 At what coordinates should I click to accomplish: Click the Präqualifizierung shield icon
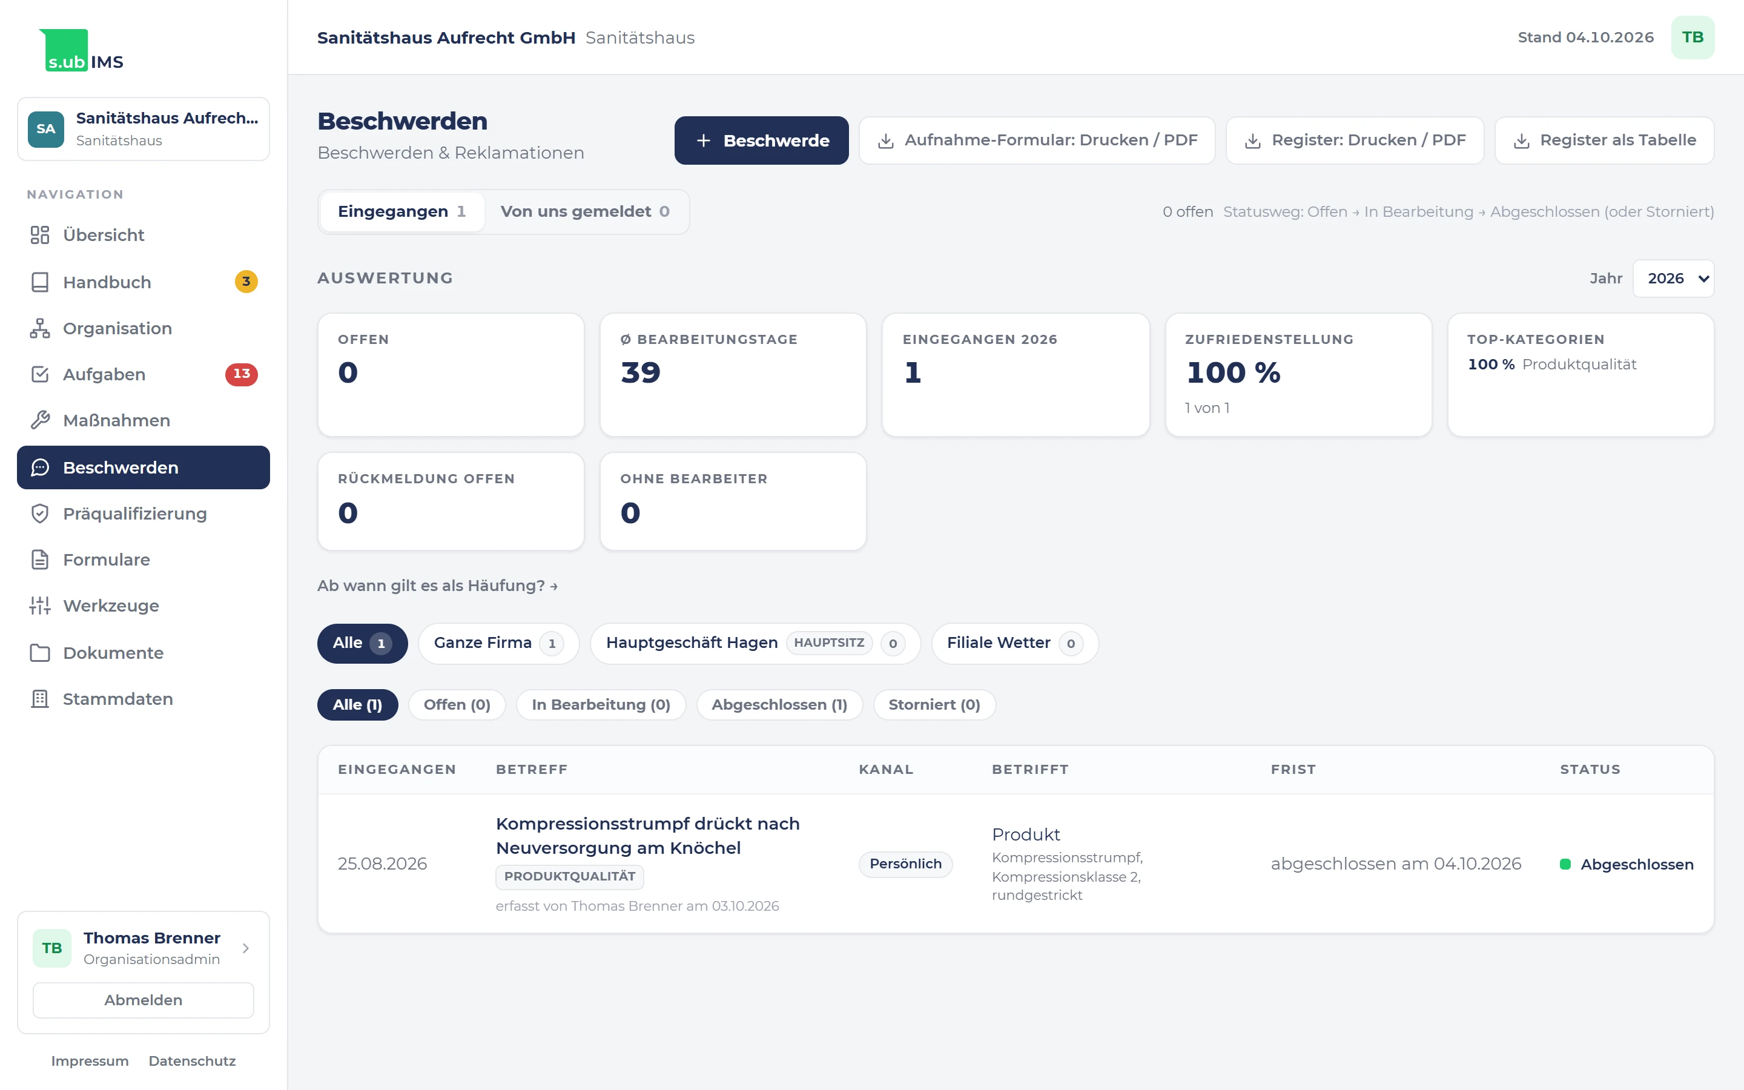[x=39, y=514]
